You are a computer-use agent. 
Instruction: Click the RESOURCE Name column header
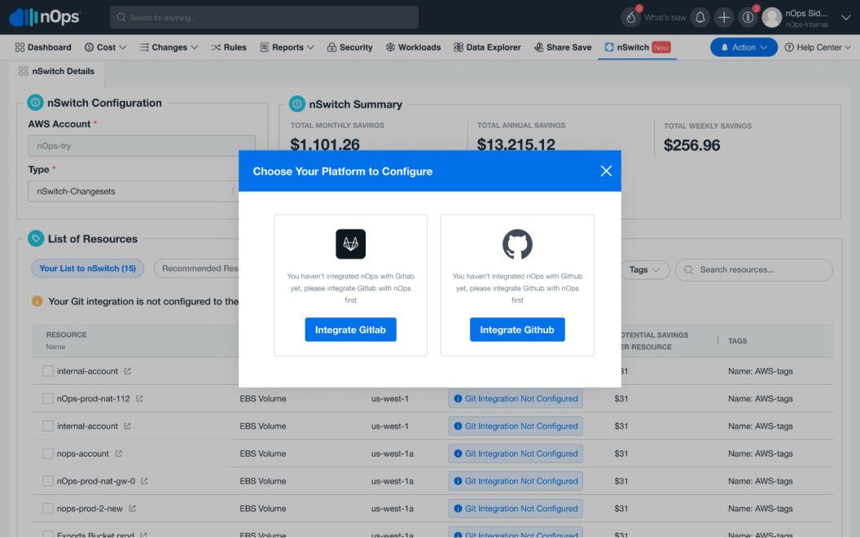click(66, 340)
